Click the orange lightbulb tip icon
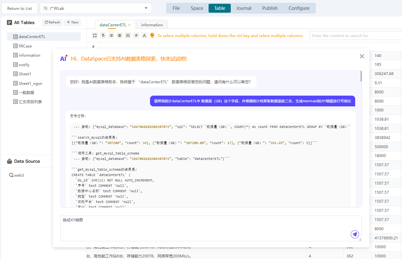The image size is (402, 259). pyautogui.click(x=152, y=35)
